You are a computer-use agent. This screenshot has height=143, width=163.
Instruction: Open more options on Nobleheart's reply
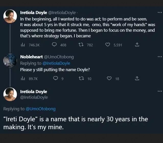tap(160, 57)
